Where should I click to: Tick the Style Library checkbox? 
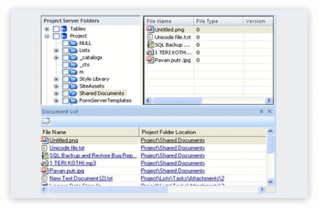pyautogui.click(x=65, y=79)
